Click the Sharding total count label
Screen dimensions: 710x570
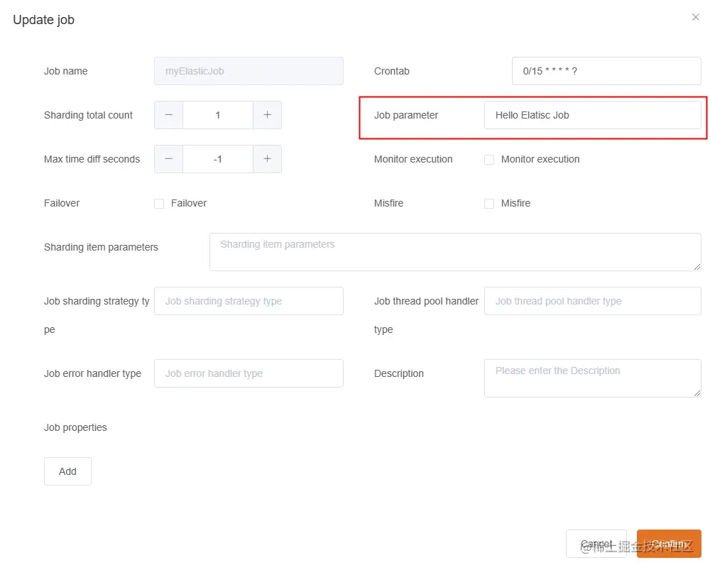pyautogui.click(x=88, y=115)
